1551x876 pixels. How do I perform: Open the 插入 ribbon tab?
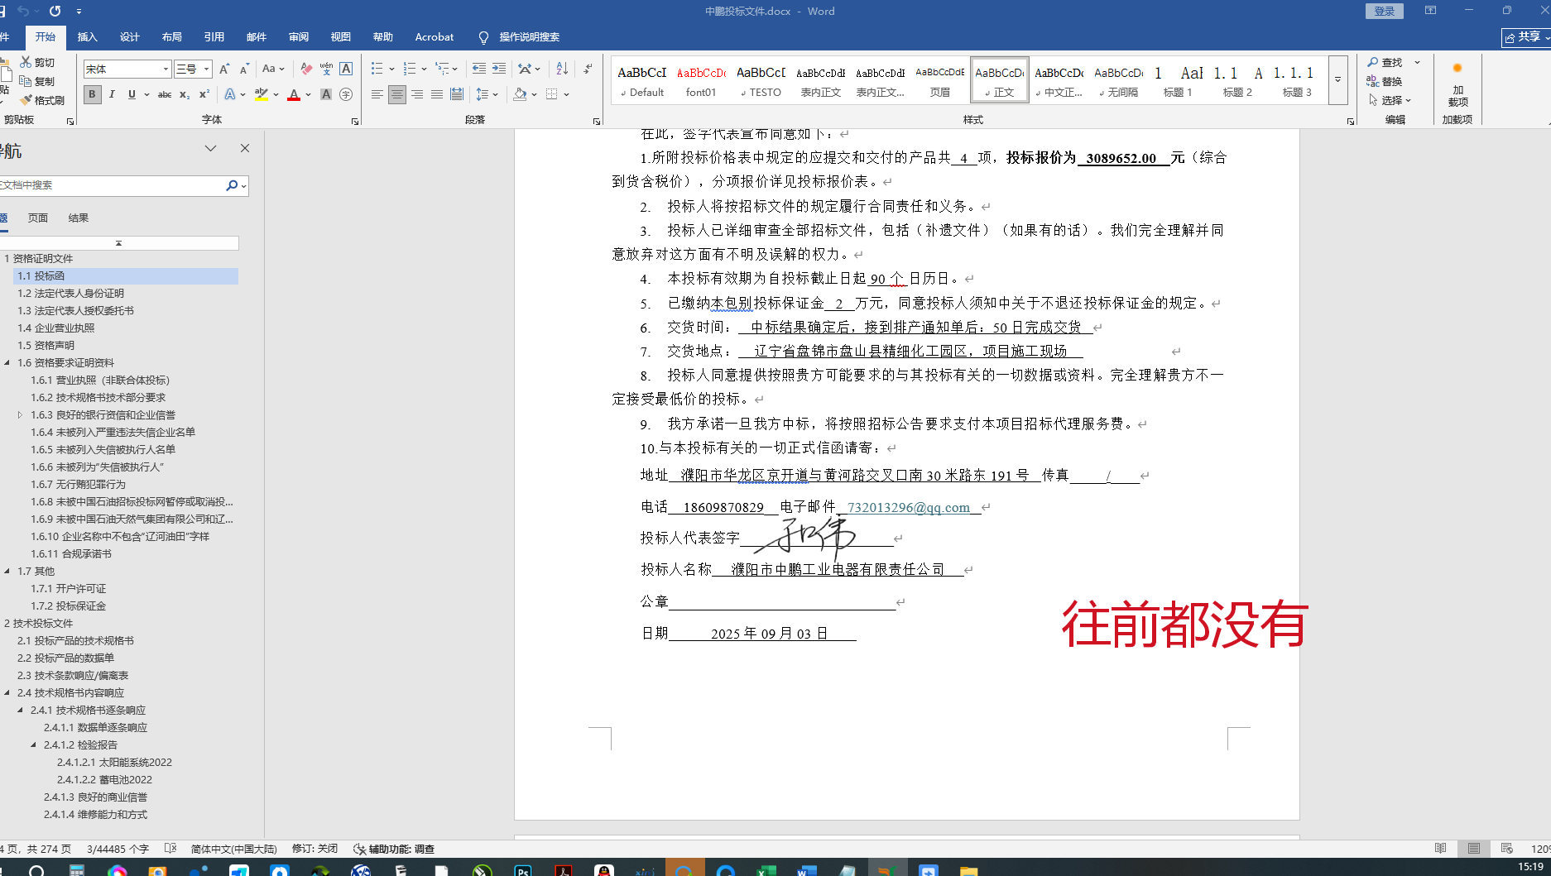[87, 36]
